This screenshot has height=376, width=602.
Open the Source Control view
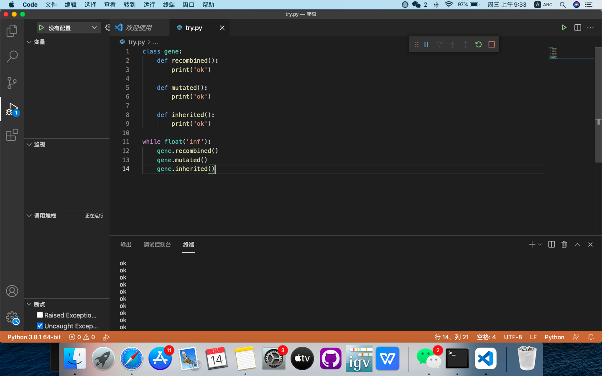12,83
